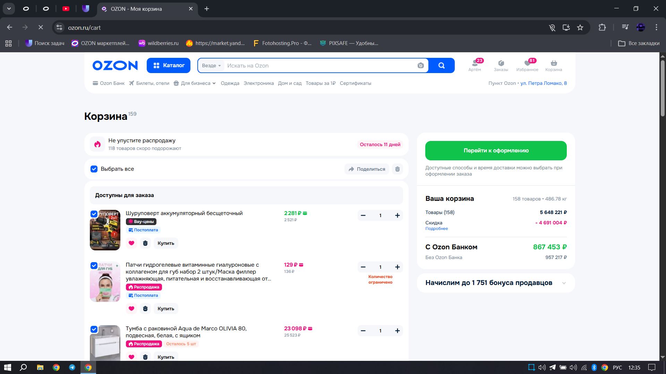
Task: Bookmark page using the address bar star
Action: click(x=580, y=27)
